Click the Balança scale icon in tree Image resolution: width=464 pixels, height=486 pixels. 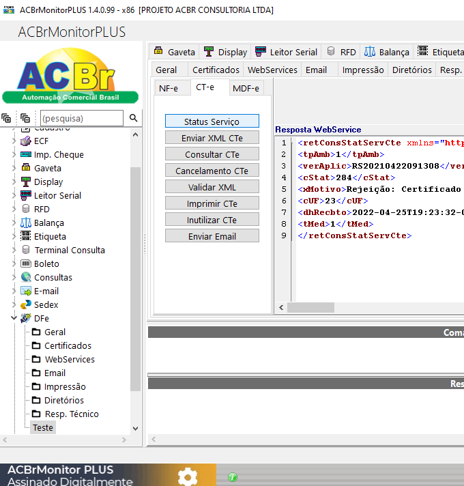tap(26, 223)
